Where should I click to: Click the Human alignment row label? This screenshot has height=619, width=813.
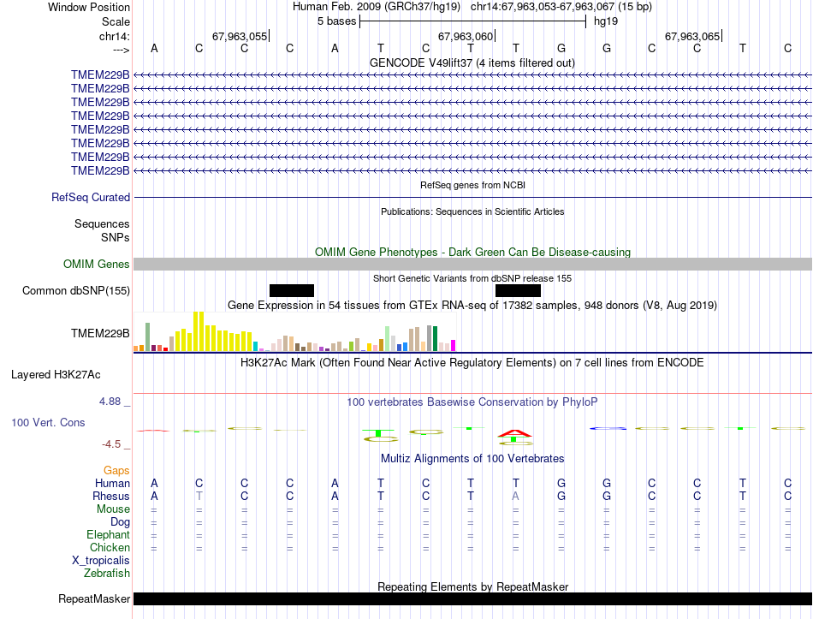click(112, 484)
